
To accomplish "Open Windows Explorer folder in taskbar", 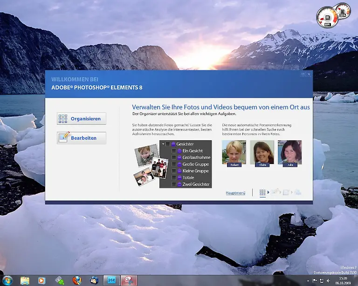I will click(25, 280).
